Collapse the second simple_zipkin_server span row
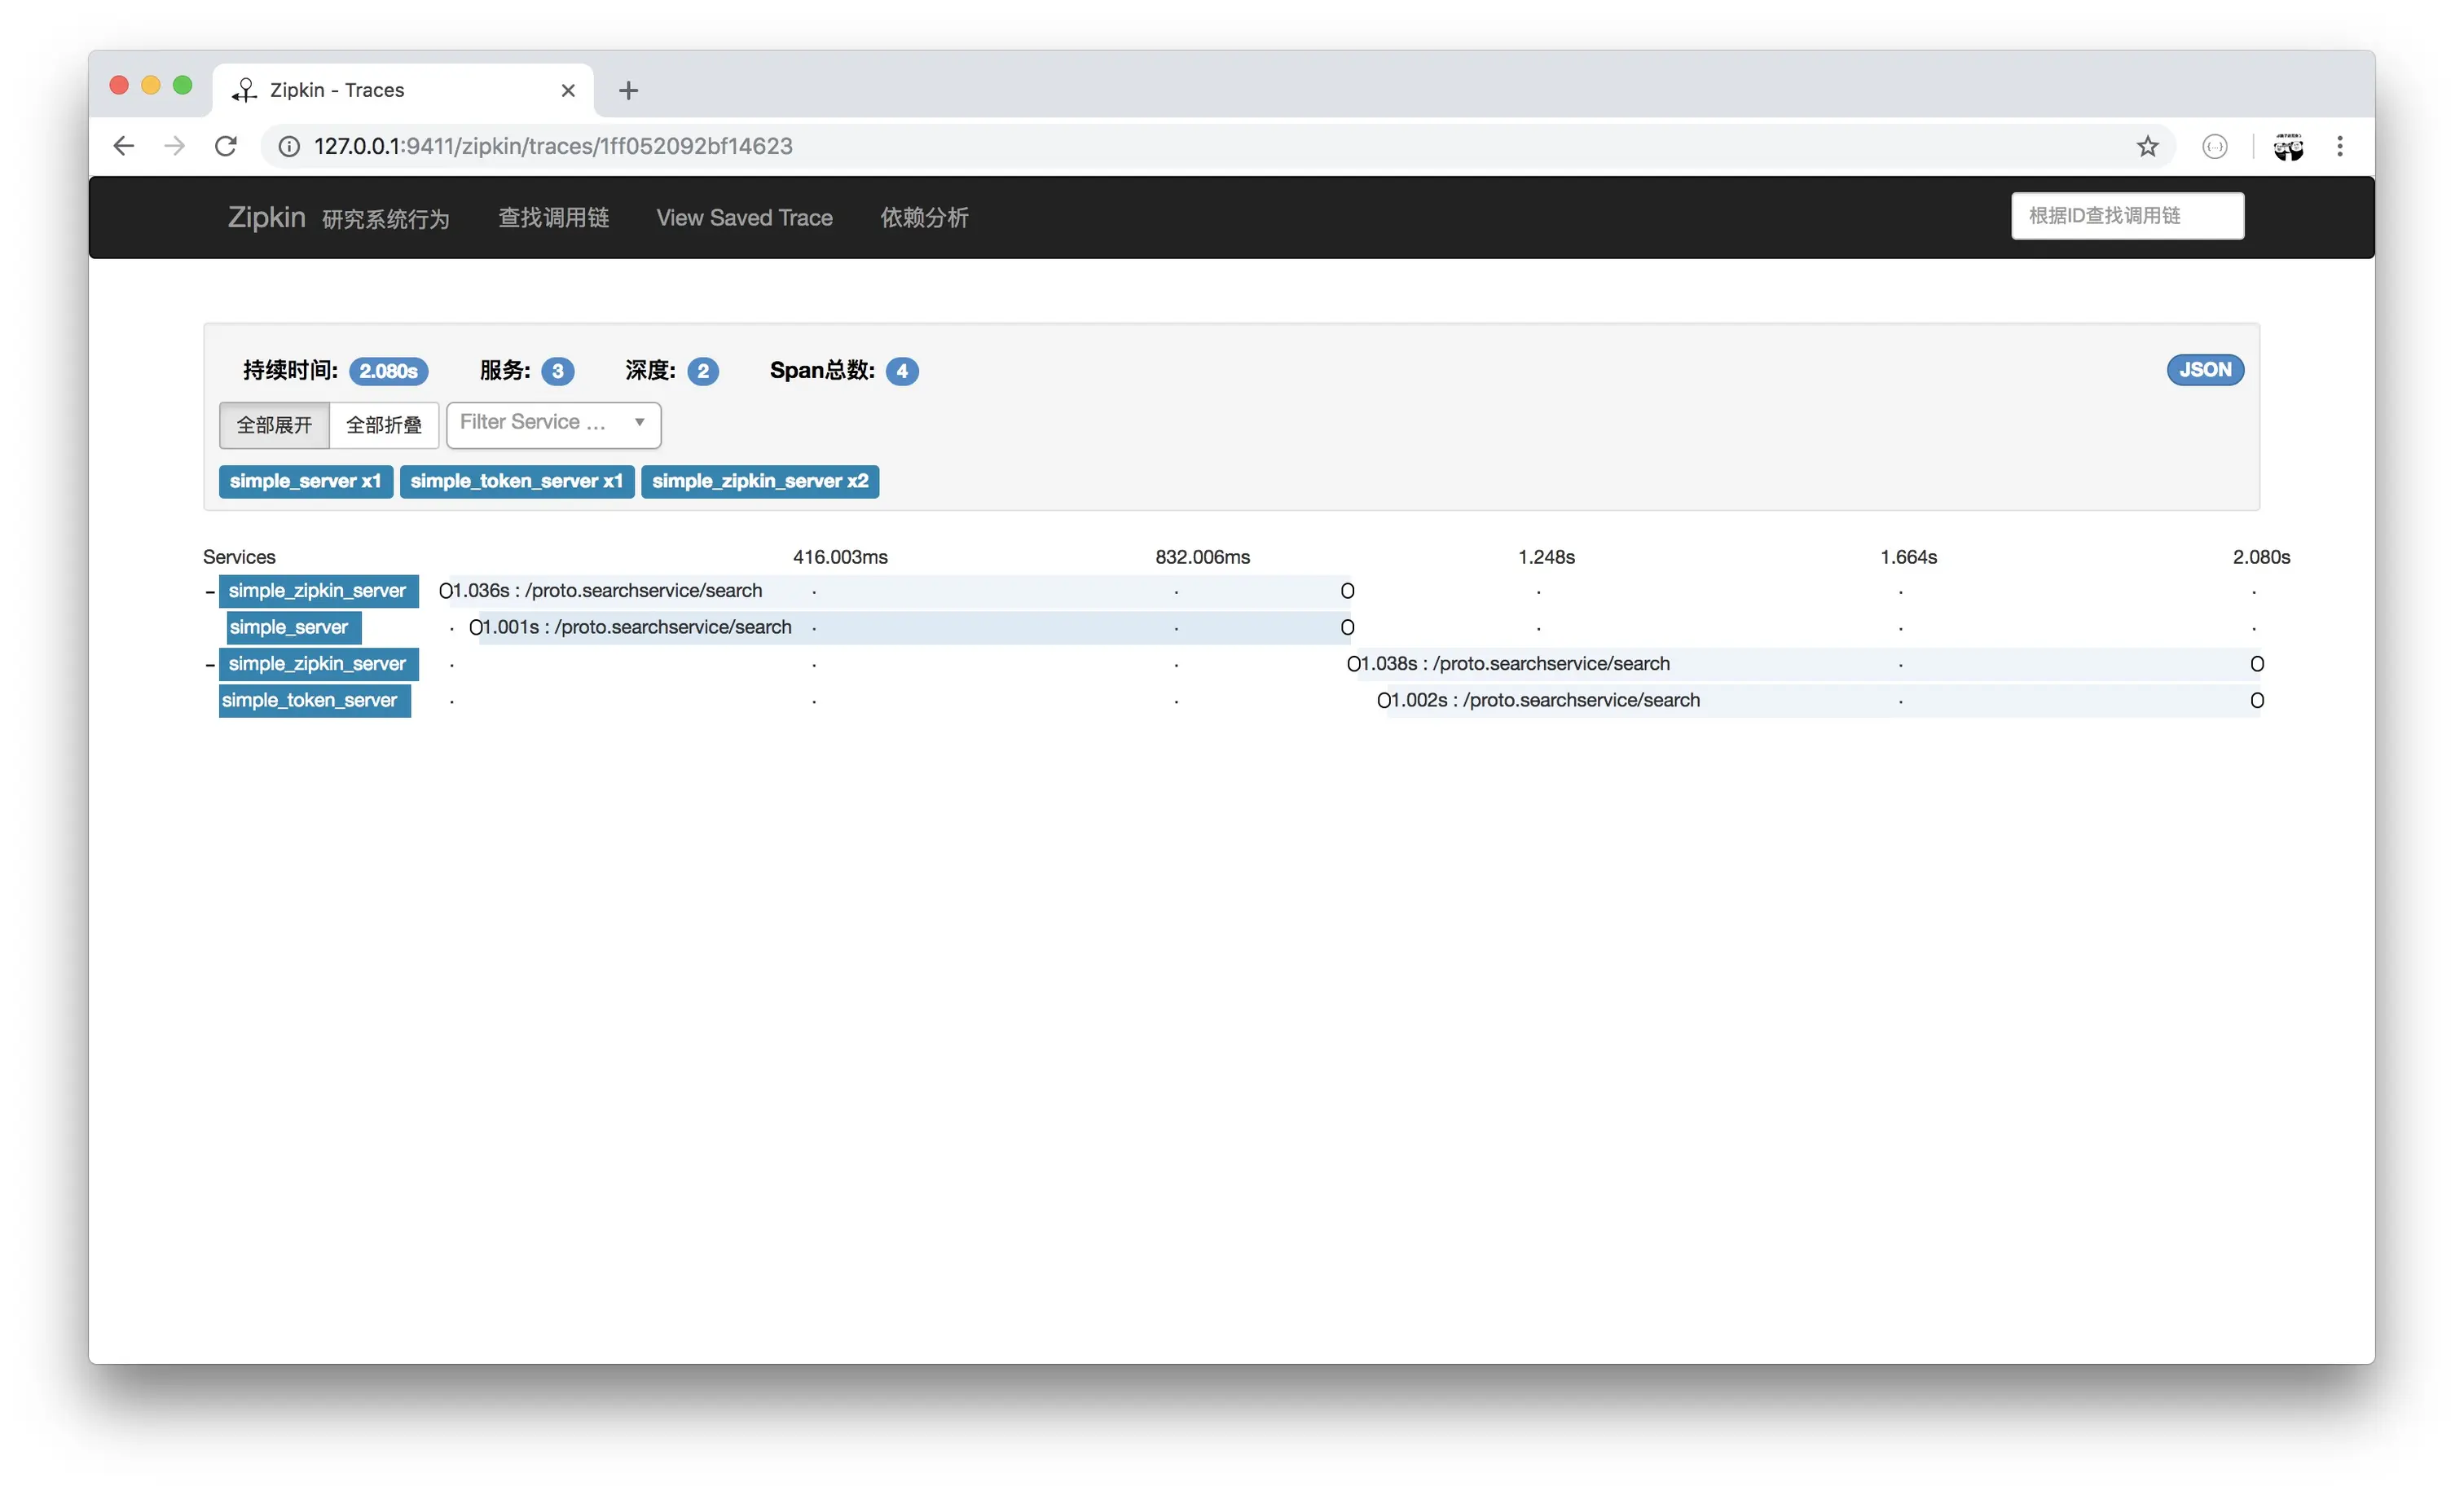This screenshot has width=2464, height=1491. (210, 665)
